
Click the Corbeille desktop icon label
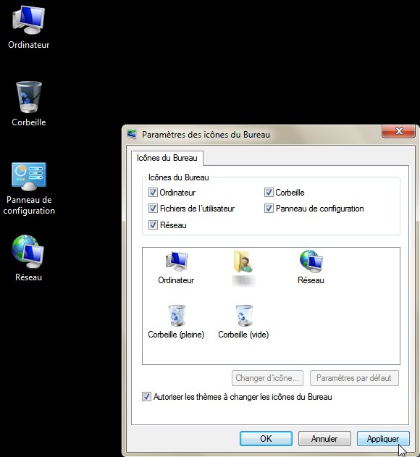tap(28, 122)
